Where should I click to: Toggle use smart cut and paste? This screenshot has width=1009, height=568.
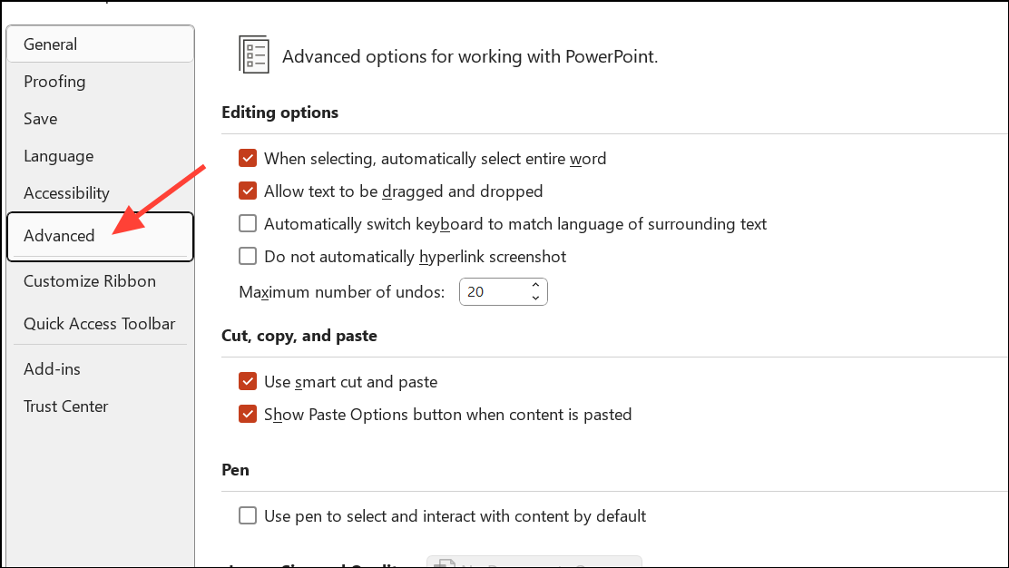(248, 382)
